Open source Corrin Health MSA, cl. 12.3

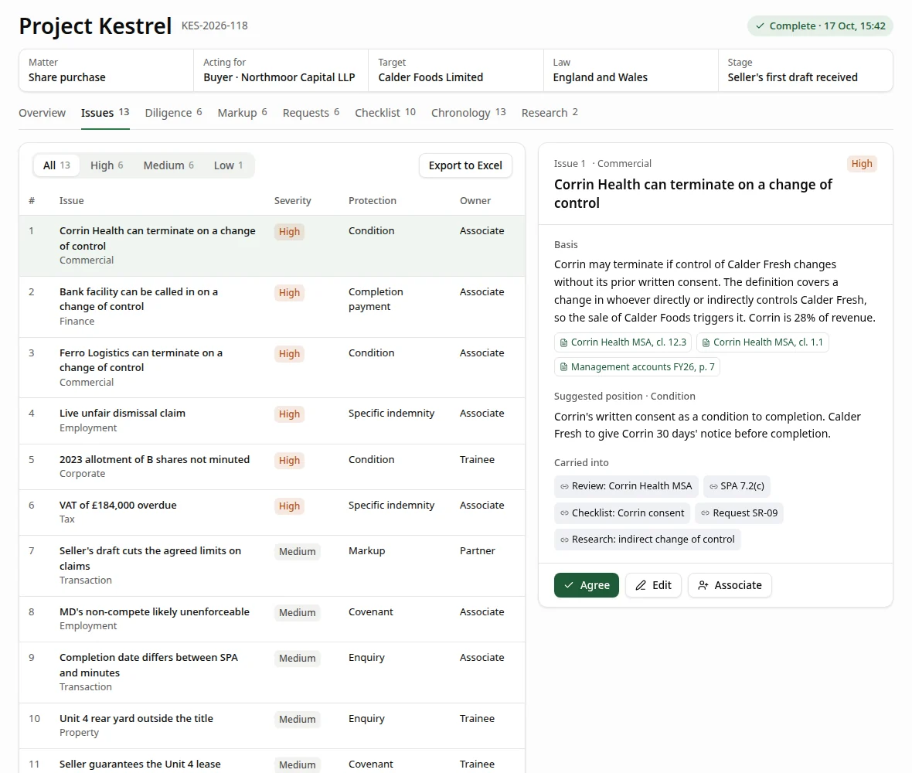click(x=622, y=342)
